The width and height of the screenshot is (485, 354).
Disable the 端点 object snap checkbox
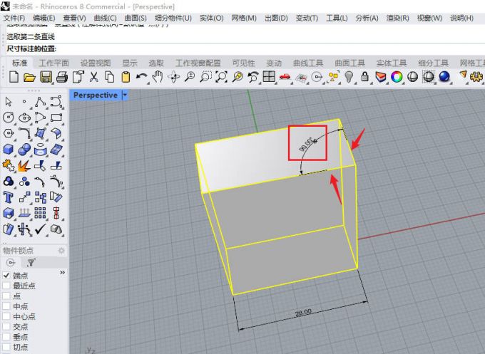[x=6, y=275]
